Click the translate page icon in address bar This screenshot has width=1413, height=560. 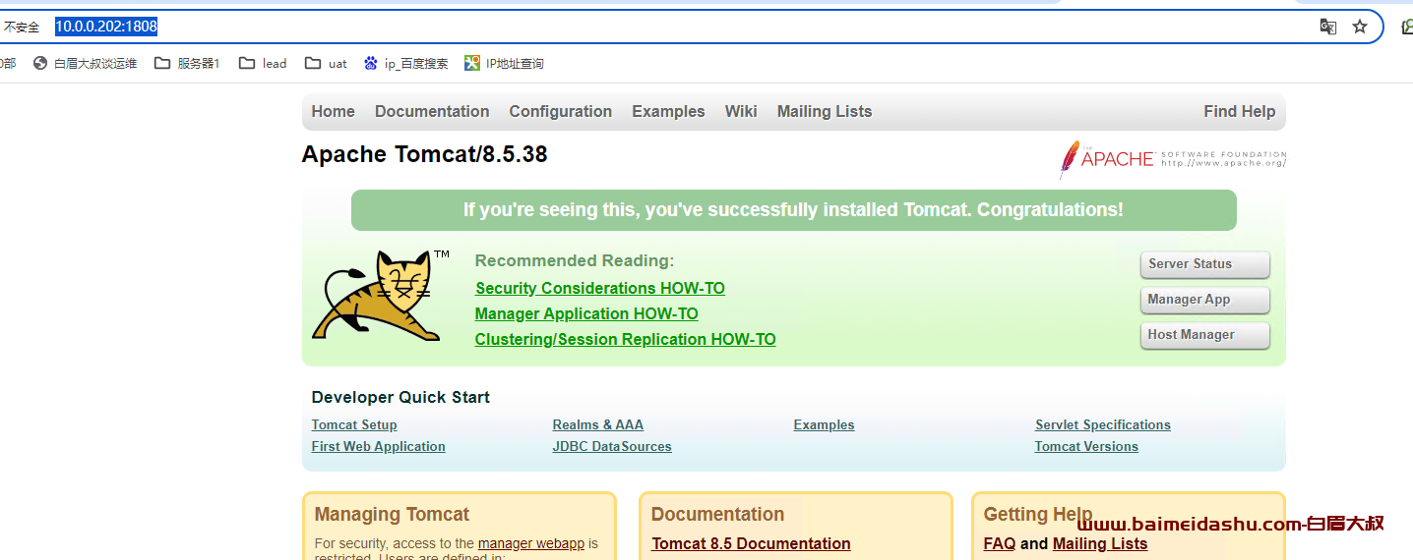[x=1327, y=27]
